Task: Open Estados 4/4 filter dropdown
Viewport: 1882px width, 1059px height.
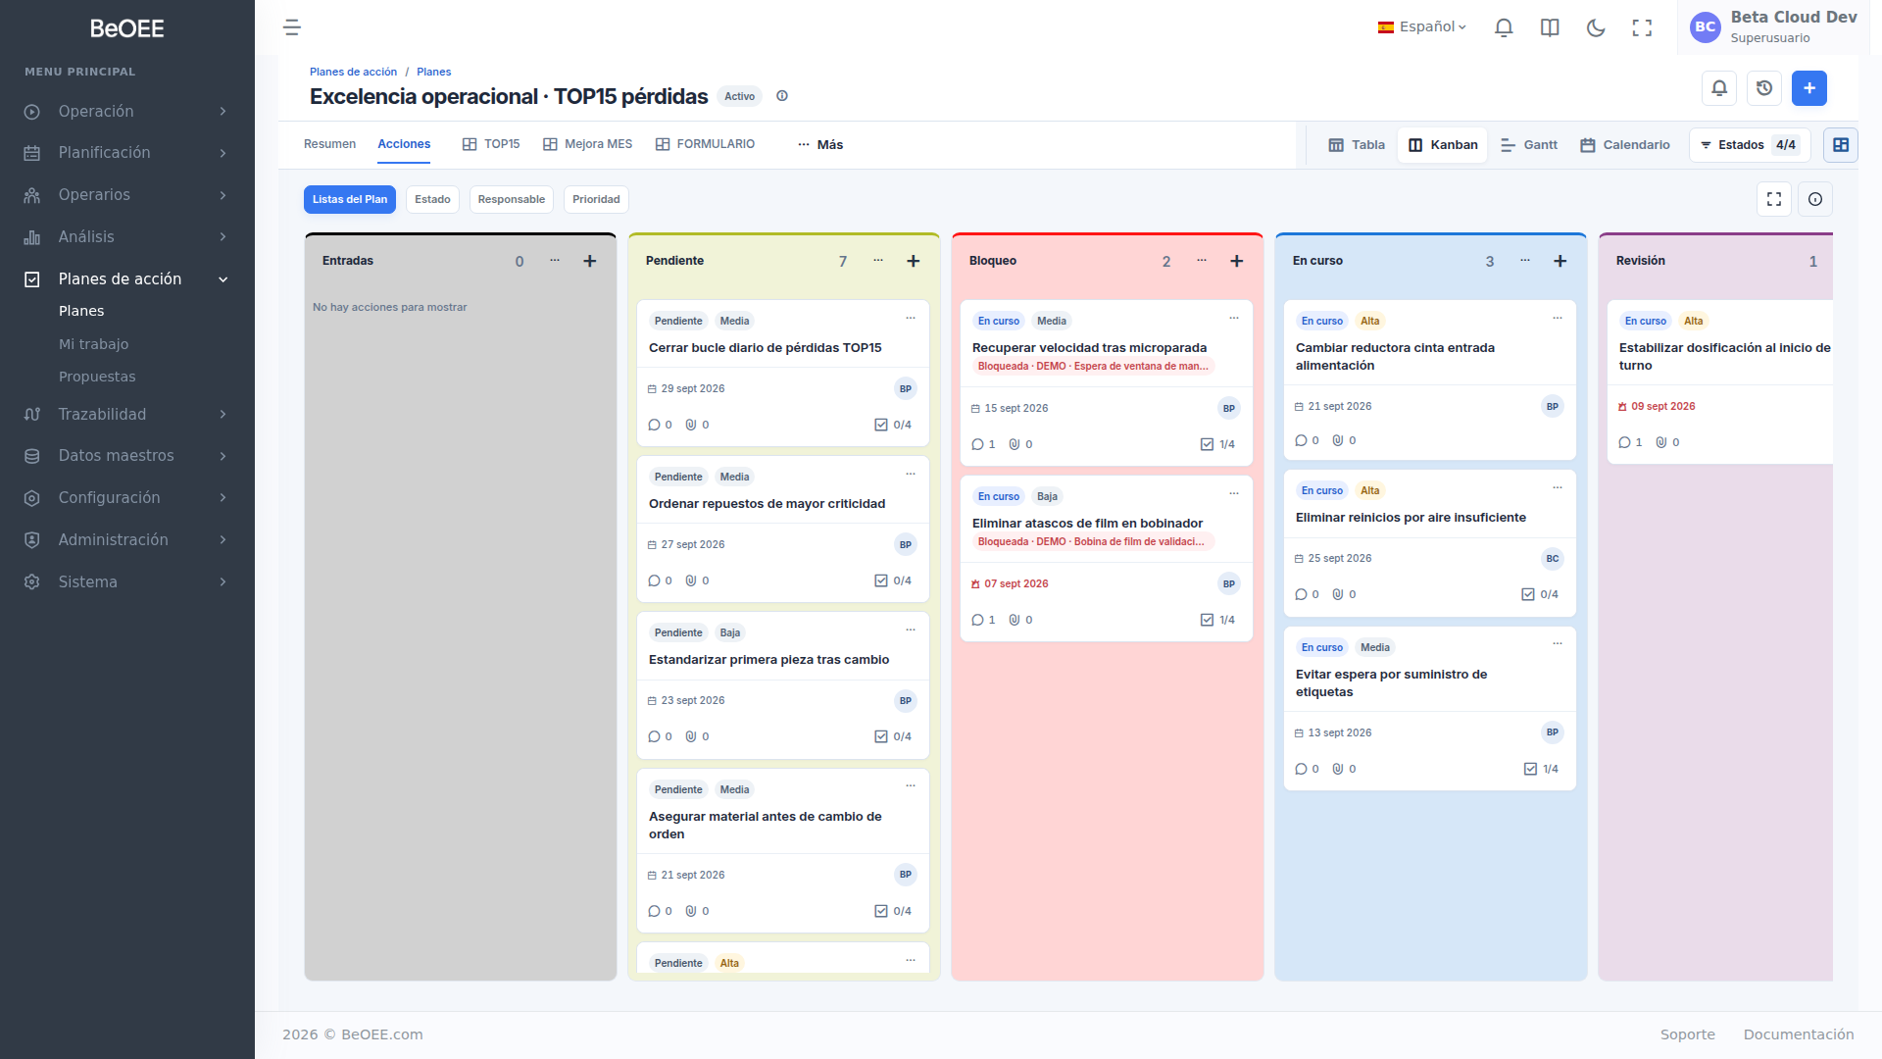Action: point(1750,145)
